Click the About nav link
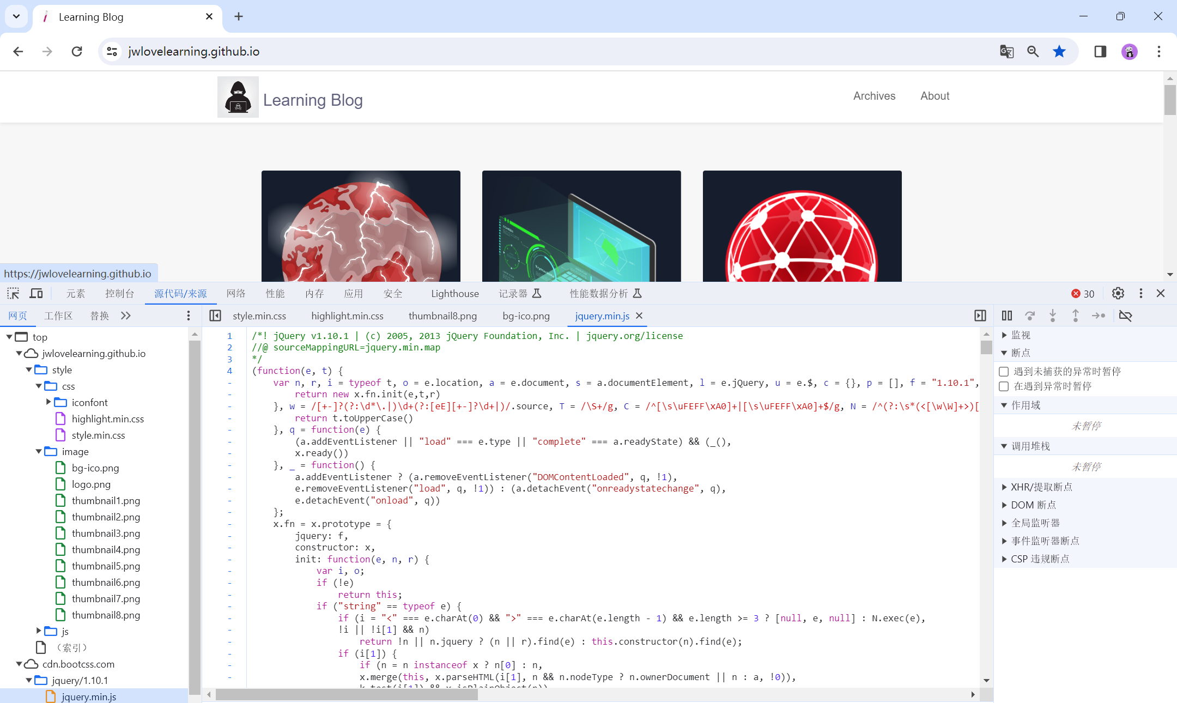 935,96
